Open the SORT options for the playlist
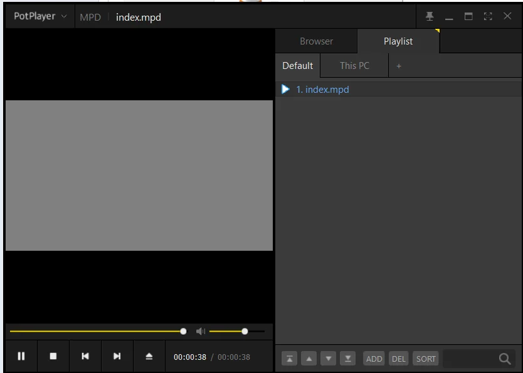Viewport: 523px width, 373px height. pos(426,359)
